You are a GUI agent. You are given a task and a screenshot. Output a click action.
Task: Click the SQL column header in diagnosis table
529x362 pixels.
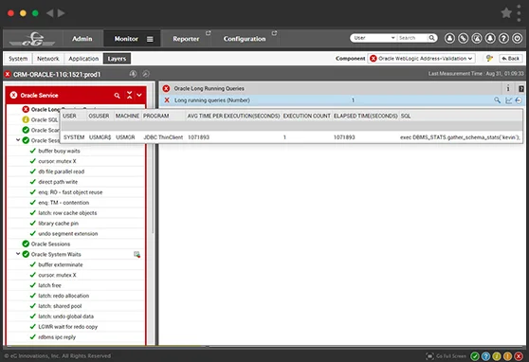[x=406, y=116]
